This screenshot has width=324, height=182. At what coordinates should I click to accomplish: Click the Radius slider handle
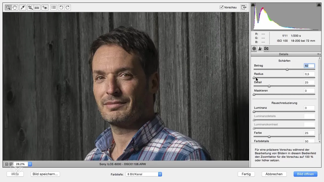point(254,78)
